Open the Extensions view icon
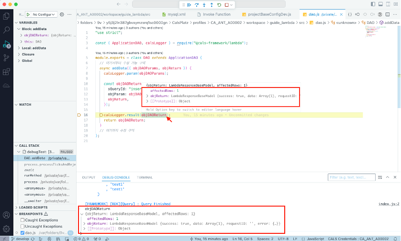This screenshot has height=241, width=401. (x=6, y=72)
